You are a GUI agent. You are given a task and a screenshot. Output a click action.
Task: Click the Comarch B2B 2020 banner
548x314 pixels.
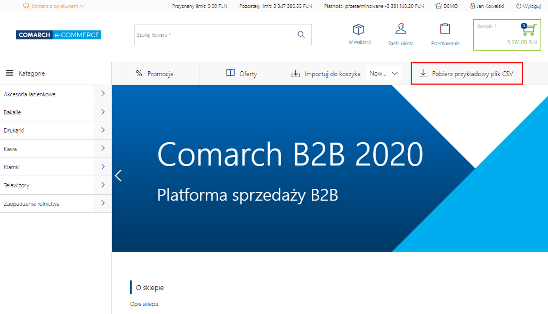[x=330, y=168]
